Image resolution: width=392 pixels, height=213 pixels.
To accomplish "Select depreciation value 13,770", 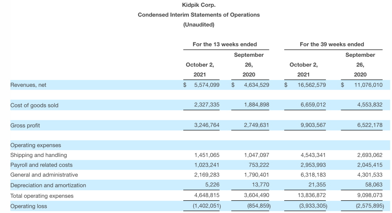I will tap(261, 185).
